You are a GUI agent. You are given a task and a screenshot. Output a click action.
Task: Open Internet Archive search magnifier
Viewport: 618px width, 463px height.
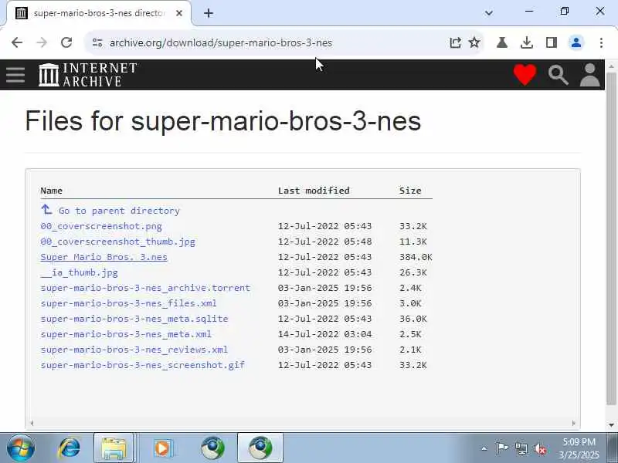click(558, 75)
